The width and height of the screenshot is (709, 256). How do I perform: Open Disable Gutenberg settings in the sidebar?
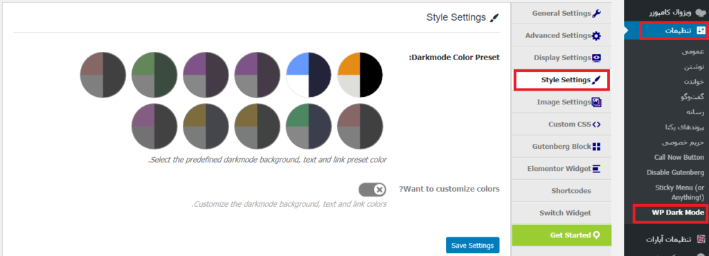(x=675, y=172)
